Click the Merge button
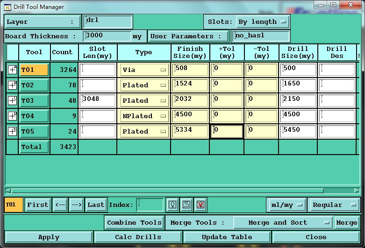This screenshot has height=248, width=365. [347, 223]
